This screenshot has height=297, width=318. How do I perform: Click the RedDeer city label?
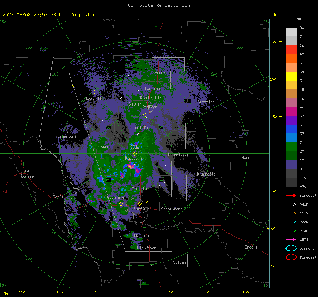click(150, 107)
